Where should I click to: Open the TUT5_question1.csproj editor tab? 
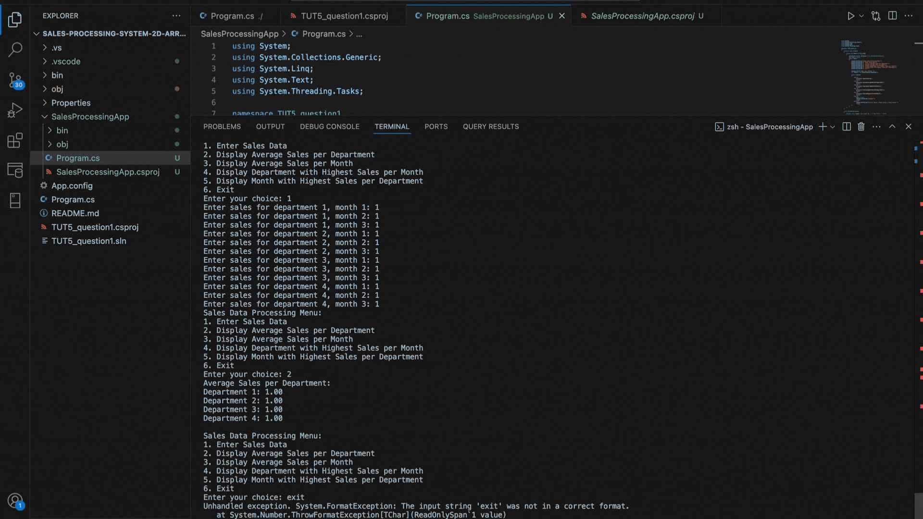(343, 16)
